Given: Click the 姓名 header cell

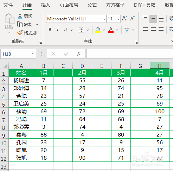Looking at the screenshot, I should click(21, 73).
